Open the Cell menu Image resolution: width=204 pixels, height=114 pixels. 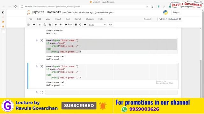click(68, 19)
